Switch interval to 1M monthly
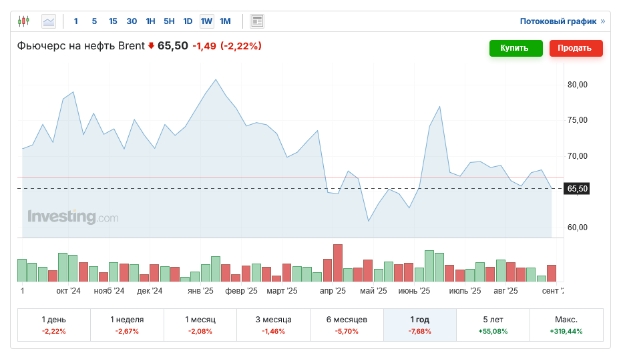 pos(225,21)
